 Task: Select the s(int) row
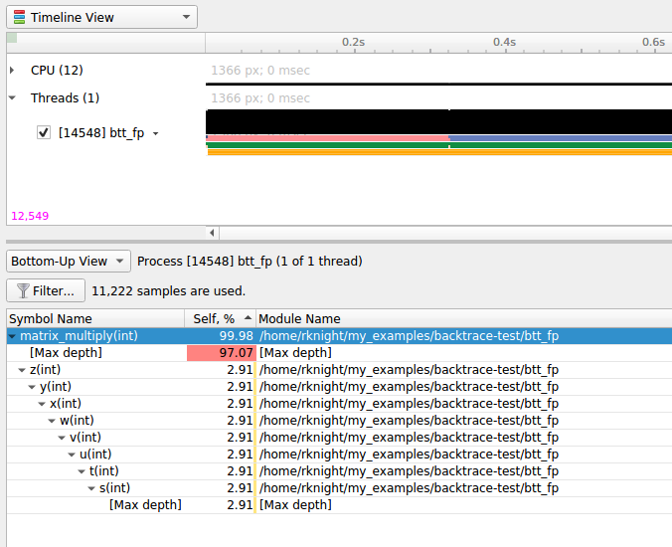click(x=114, y=487)
